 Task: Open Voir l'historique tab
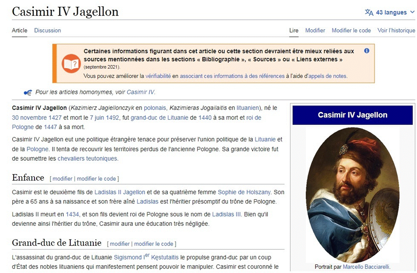click(x=396, y=30)
